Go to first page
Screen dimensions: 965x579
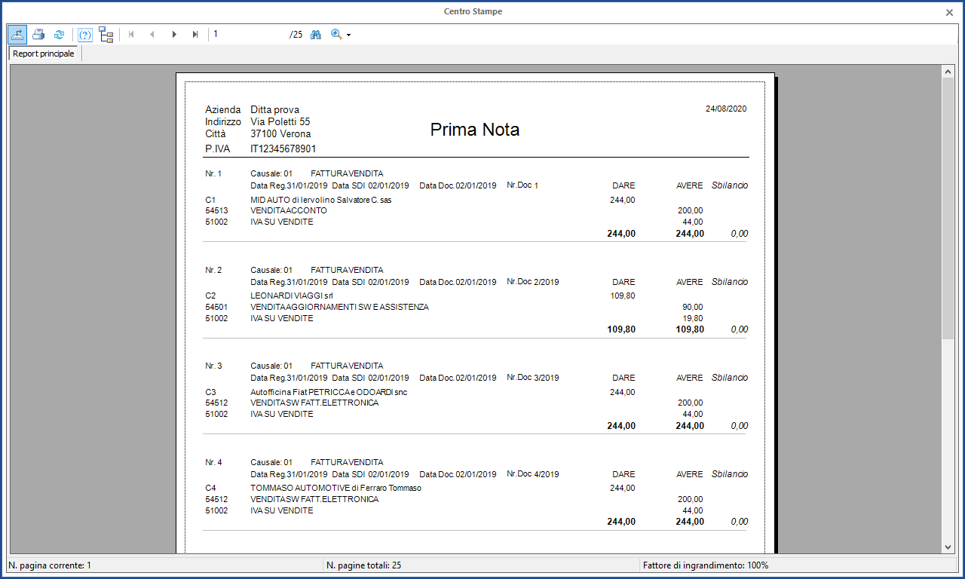(131, 34)
